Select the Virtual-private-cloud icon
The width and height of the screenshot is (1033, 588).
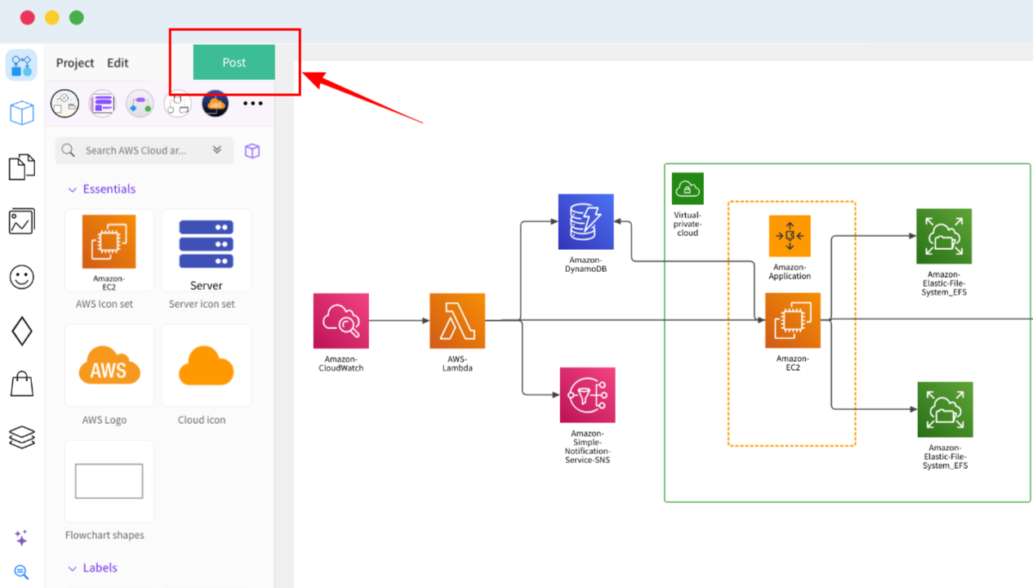688,189
